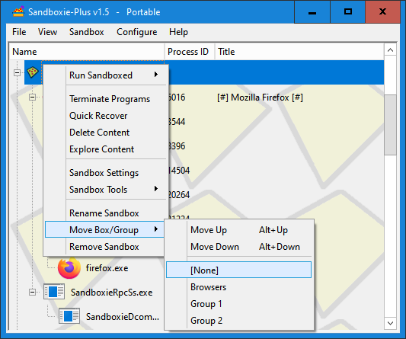Select Move Down in submenu
Screen dimensions: 406x339
238,247
